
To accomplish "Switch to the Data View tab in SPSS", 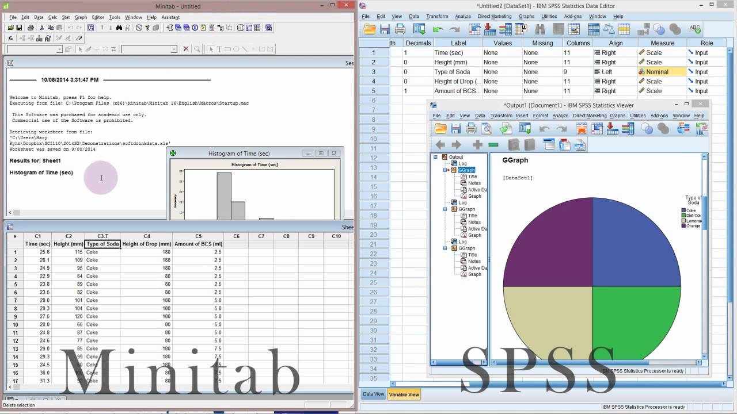I will pyautogui.click(x=373, y=394).
